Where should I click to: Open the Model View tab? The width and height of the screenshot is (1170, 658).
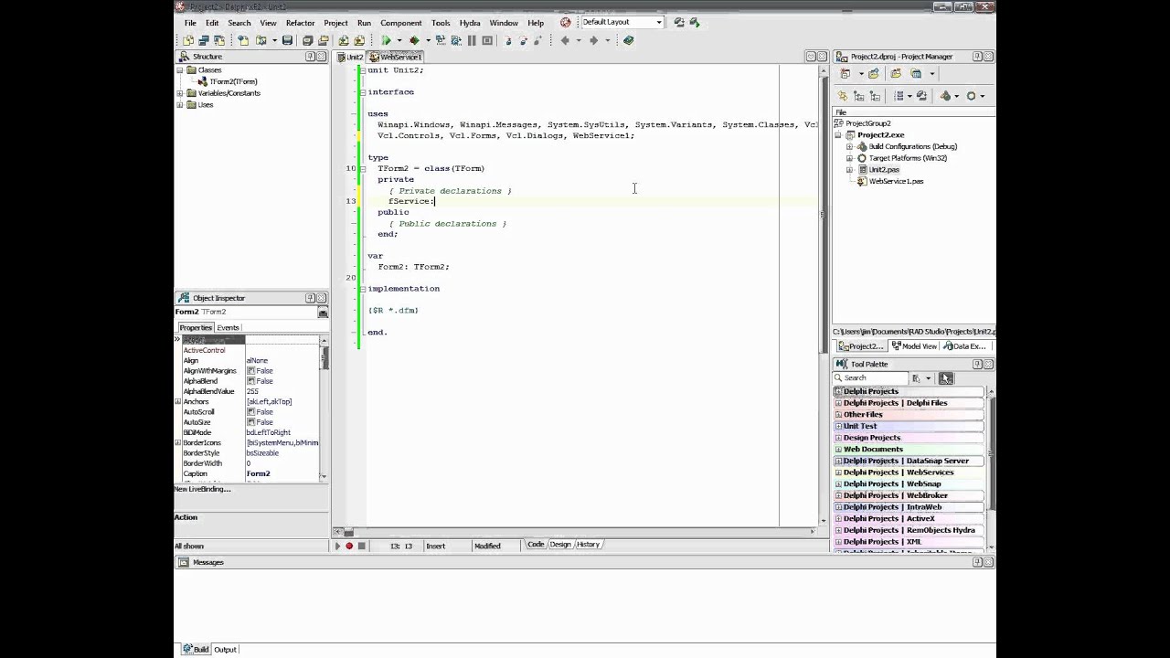(914, 346)
